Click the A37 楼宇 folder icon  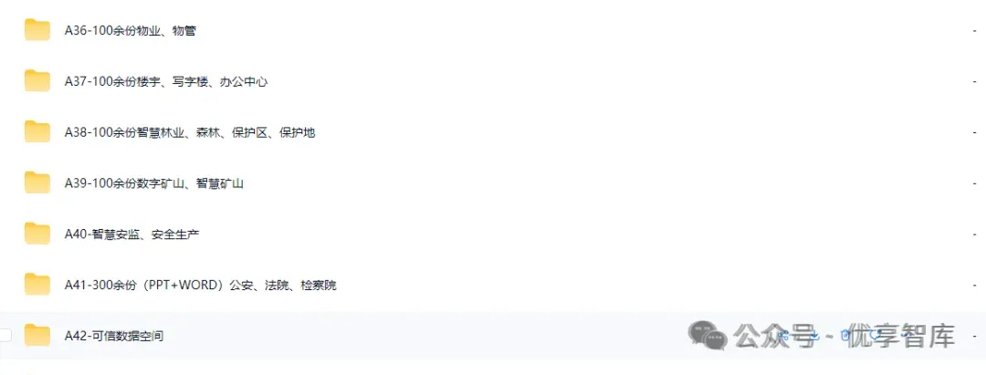click(37, 81)
